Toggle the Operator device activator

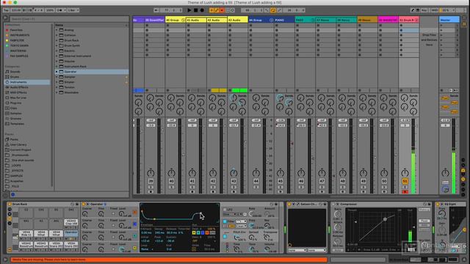[x=84, y=204]
